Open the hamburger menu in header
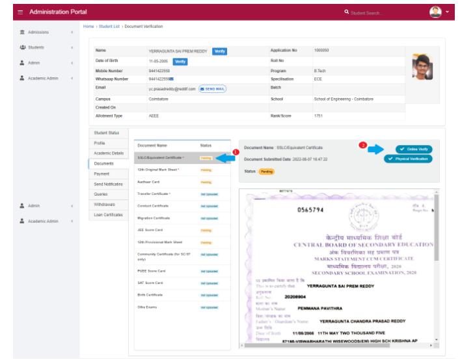 point(20,12)
